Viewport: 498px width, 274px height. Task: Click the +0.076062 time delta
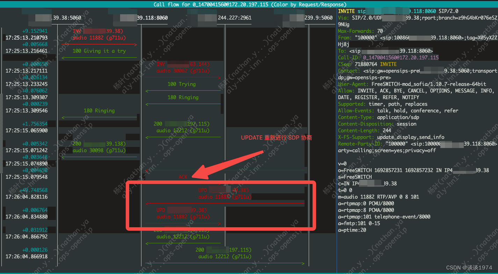[35, 91]
